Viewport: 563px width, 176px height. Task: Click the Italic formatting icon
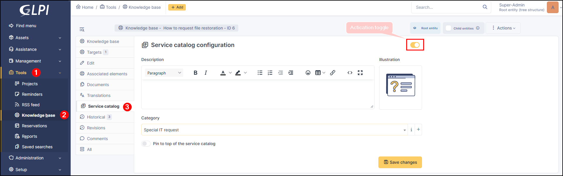click(206, 73)
